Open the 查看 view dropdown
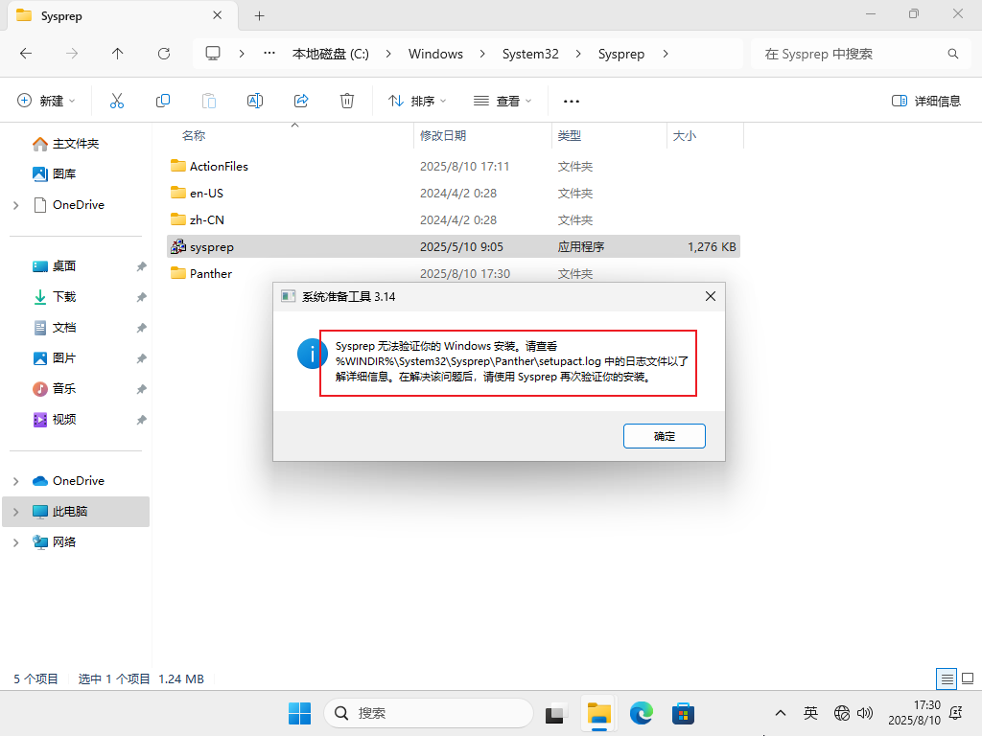This screenshot has height=736, width=982. point(503,101)
